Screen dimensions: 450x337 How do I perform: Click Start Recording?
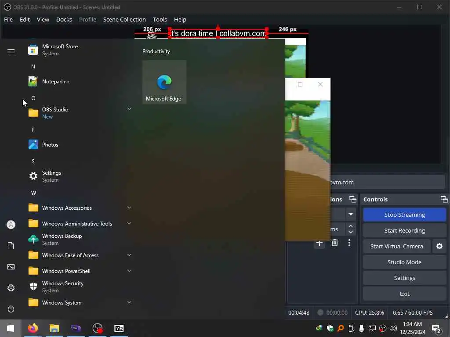[405, 230]
